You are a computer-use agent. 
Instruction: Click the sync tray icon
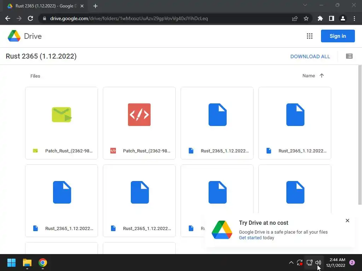[x=300, y=263]
